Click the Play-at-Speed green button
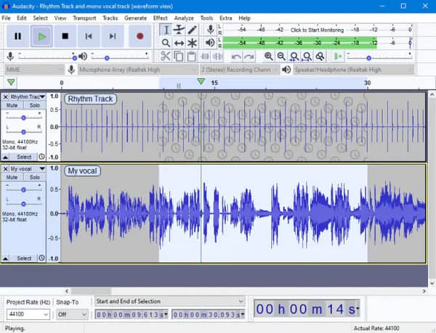Screen dimensions: 436x333 pos(338,57)
